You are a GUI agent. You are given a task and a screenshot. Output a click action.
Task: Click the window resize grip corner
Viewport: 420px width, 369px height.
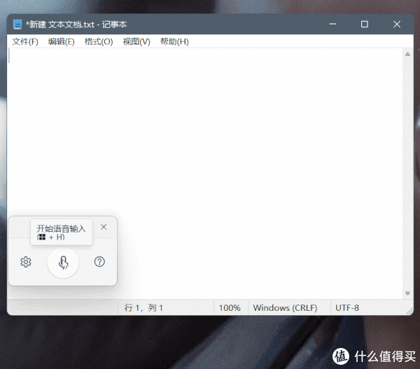point(409,311)
